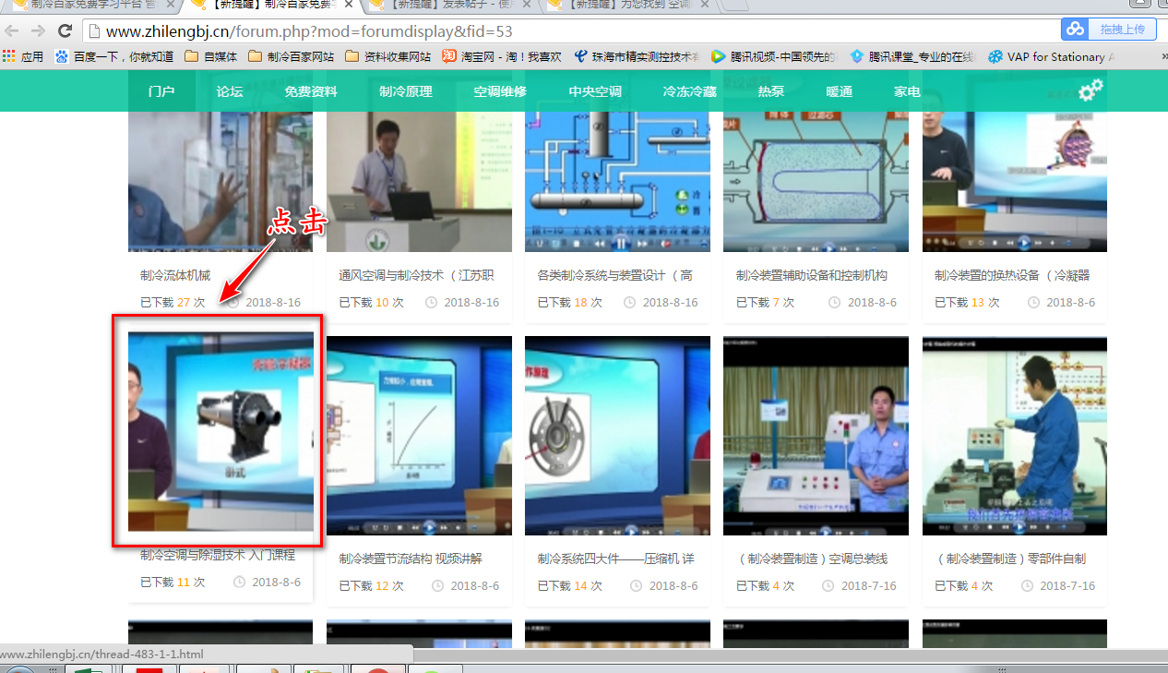1168x673 pixels.
Task: Open the 应用 apps grid bookmark
Action: 24,56
